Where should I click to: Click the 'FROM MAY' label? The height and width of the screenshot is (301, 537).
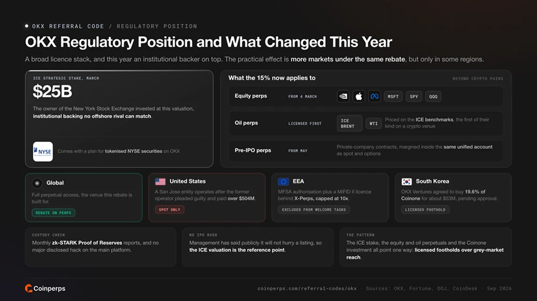tap(298, 150)
